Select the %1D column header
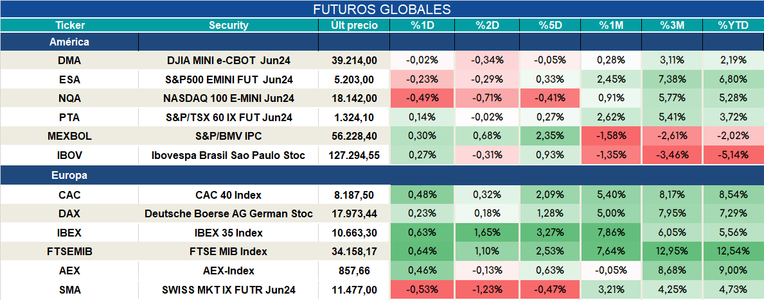The width and height of the screenshot is (764, 300). 422,26
